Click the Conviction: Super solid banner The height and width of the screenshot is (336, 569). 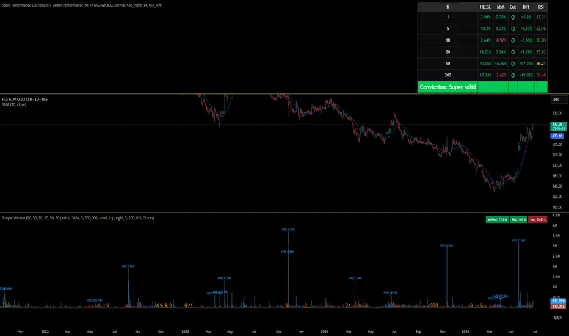point(448,87)
